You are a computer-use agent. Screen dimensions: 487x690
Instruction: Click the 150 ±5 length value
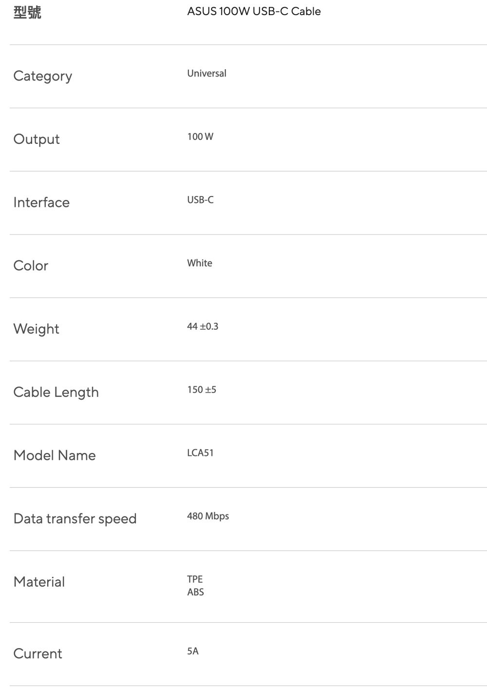point(202,390)
